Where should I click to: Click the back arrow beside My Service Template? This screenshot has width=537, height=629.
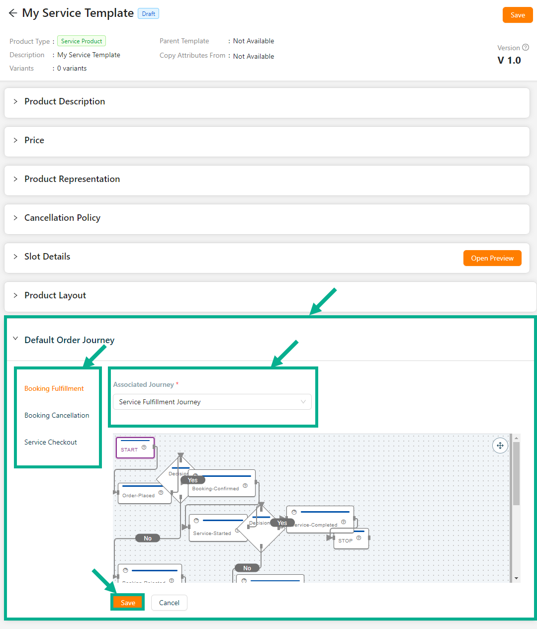13,13
